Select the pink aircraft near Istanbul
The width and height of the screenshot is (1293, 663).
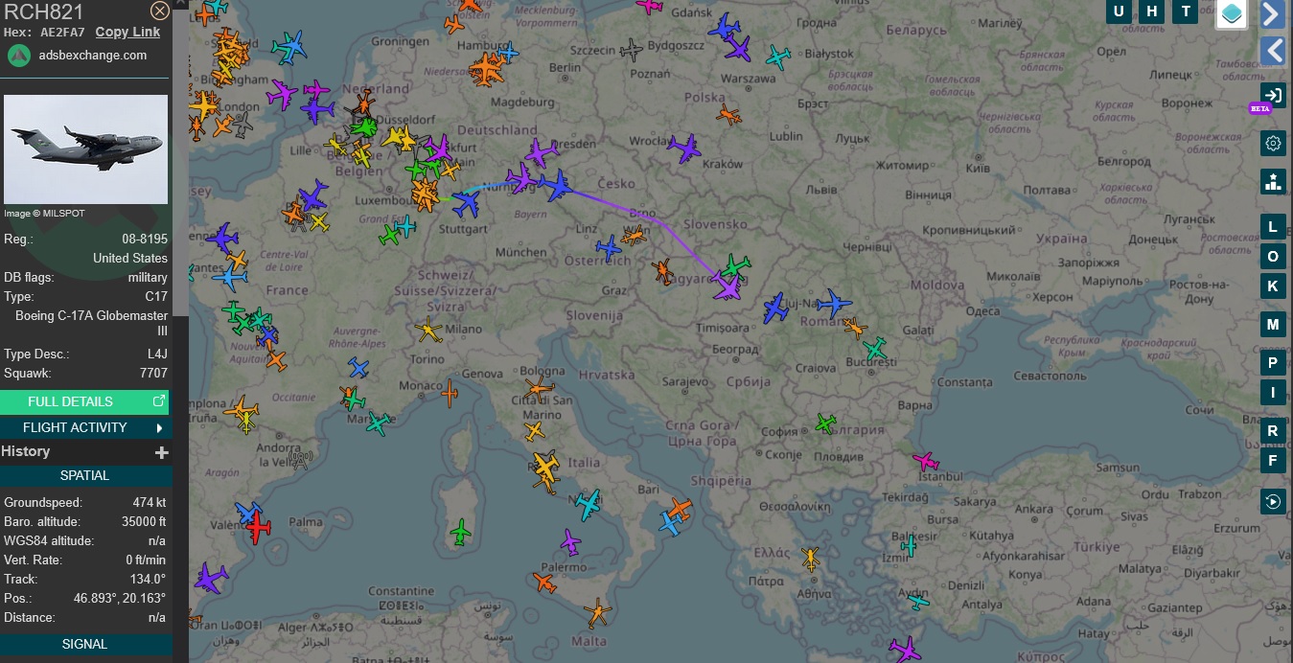tap(925, 462)
